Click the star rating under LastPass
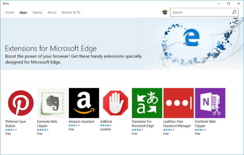This screenshot has width=244, height=155. (x=169, y=130)
